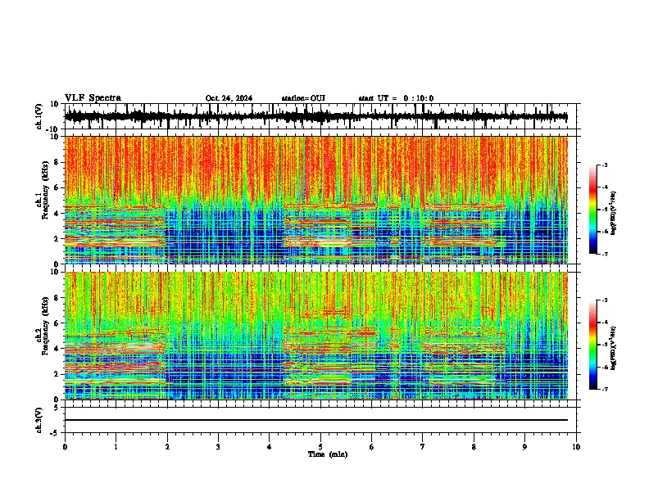Click the 4 kHz tick on ch.2 spectrogram
The height and width of the screenshot is (501, 649).
(57, 349)
